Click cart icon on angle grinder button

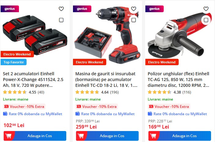(x=153, y=136)
